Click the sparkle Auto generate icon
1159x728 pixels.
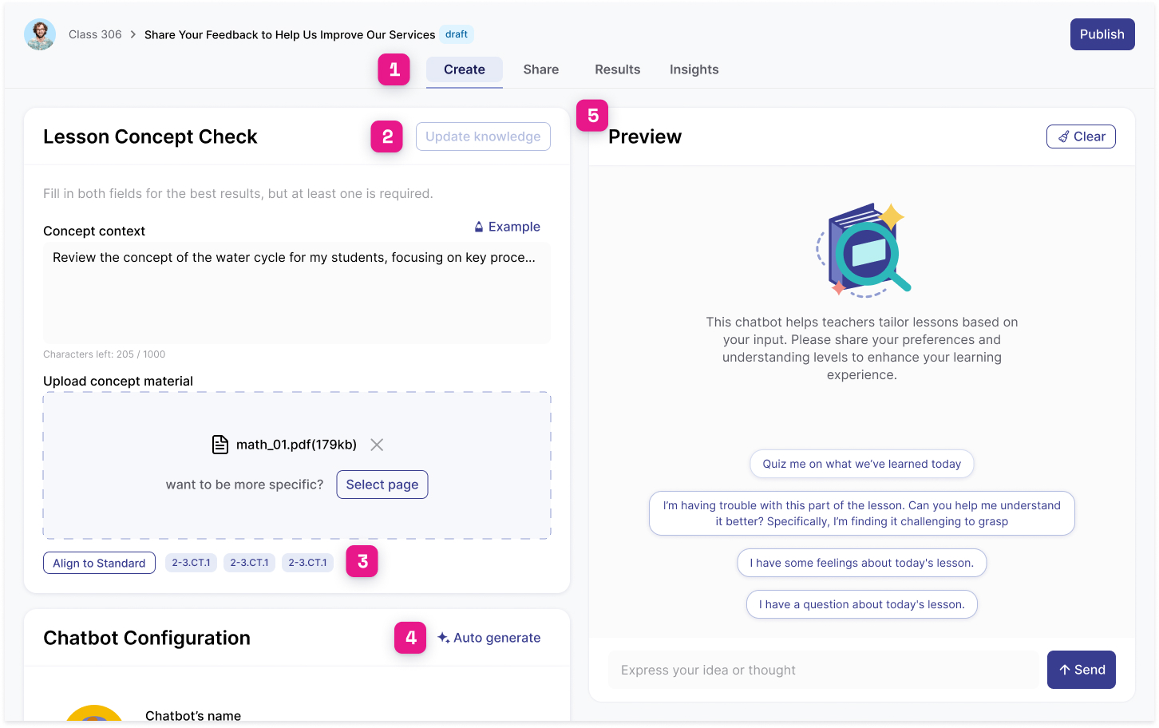(x=443, y=638)
